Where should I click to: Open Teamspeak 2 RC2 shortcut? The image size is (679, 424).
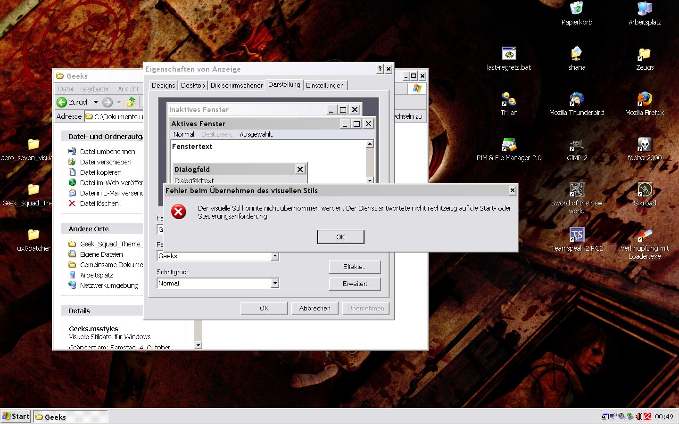point(576,236)
